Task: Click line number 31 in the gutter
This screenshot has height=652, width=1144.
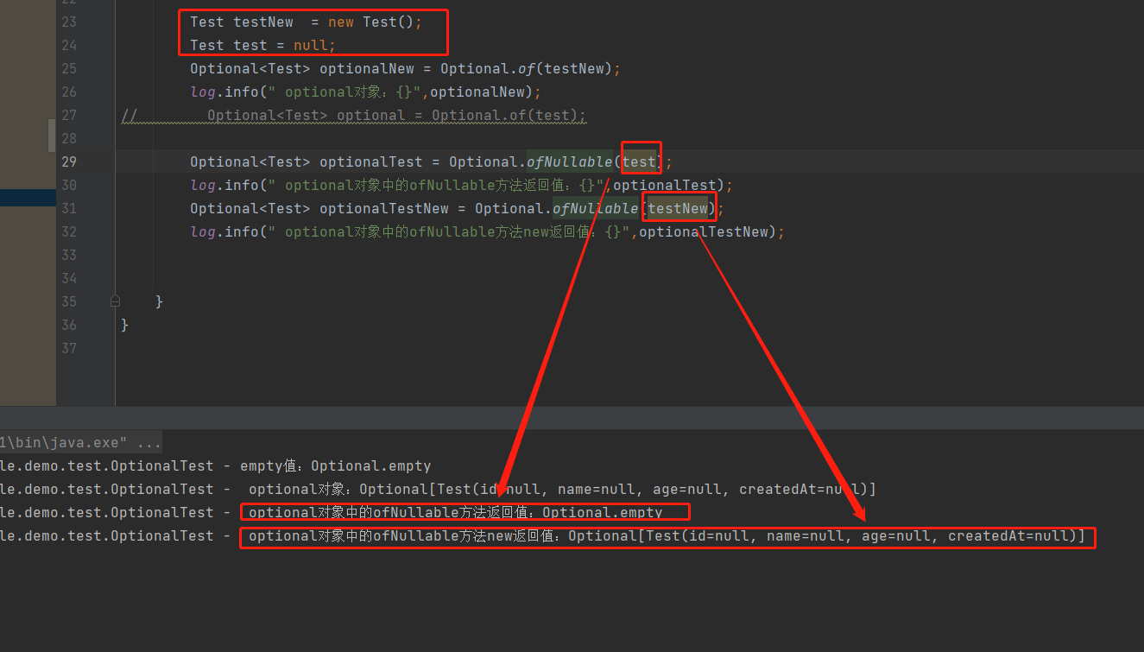Action: (69, 208)
